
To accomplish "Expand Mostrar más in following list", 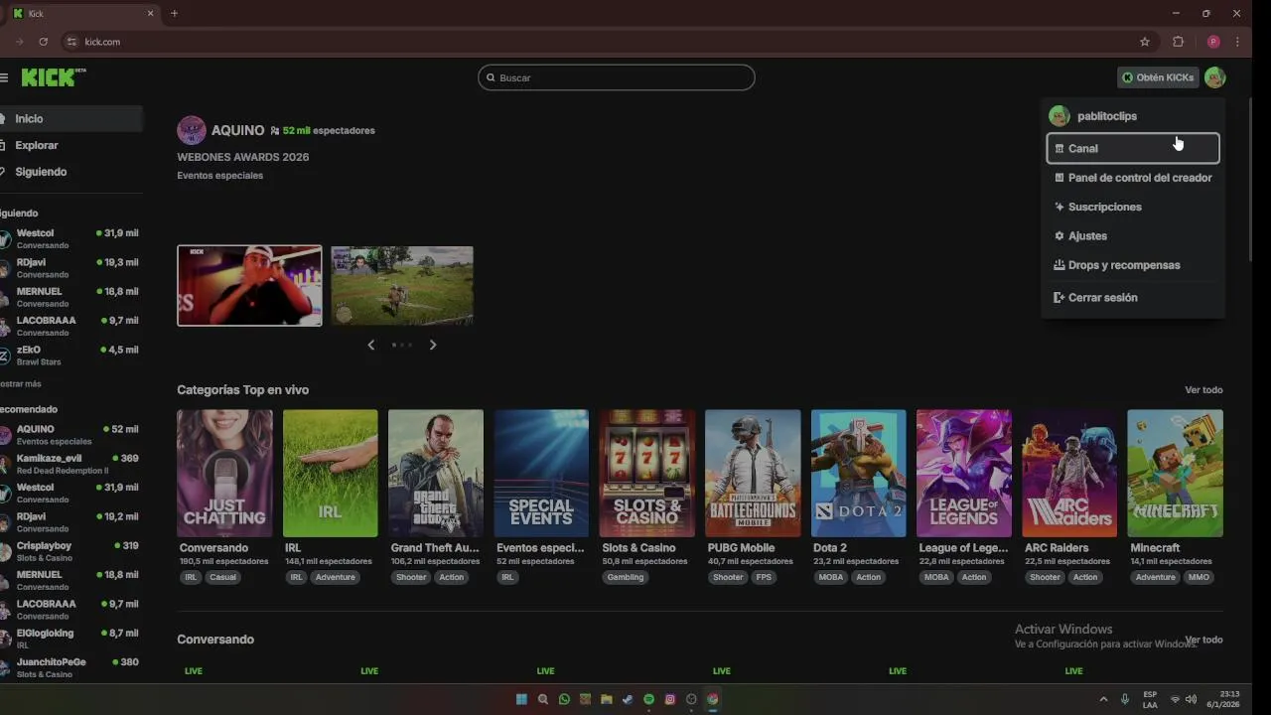I will pyautogui.click(x=21, y=384).
